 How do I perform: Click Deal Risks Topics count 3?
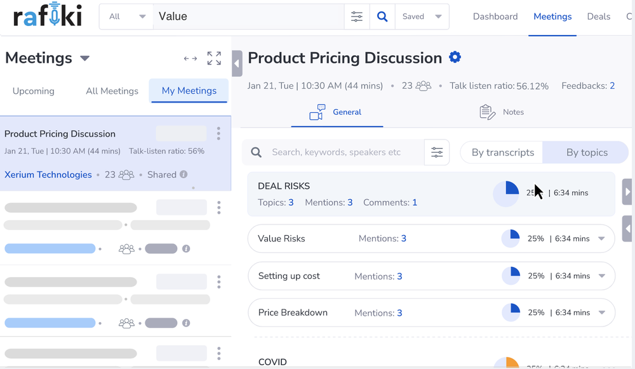coord(291,202)
